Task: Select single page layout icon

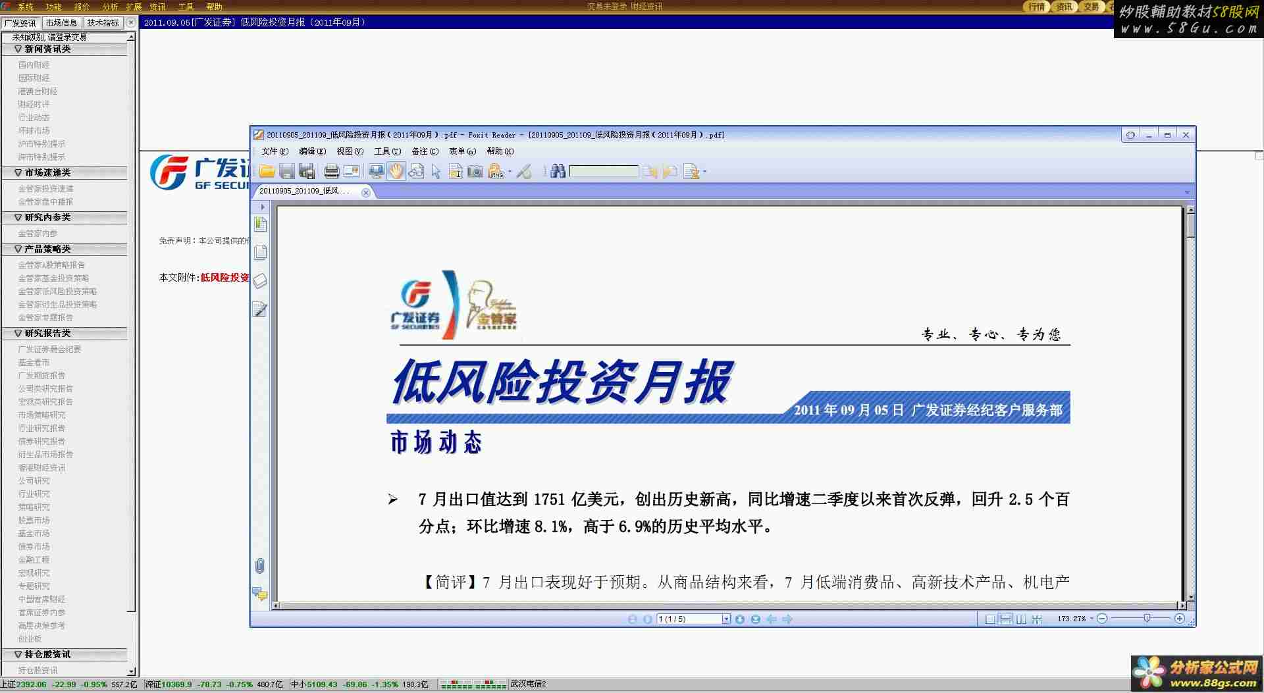Action: point(989,619)
